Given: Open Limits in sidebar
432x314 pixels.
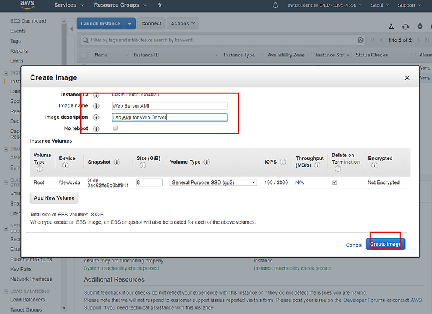Looking at the screenshot, I should pyautogui.click(x=17, y=61).
